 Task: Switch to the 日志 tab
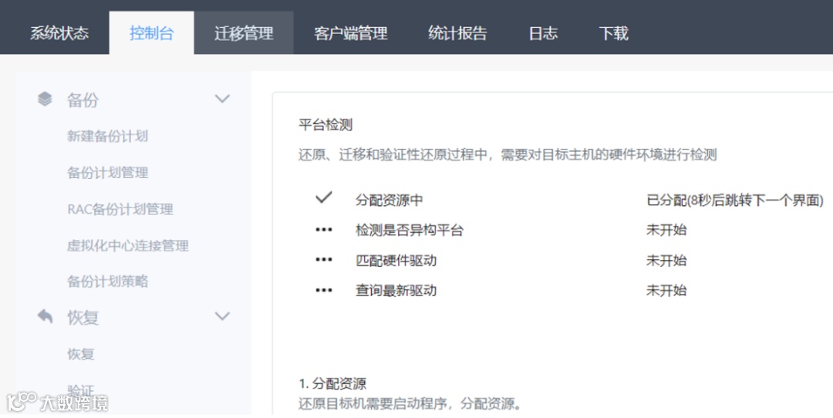(543, 33)
